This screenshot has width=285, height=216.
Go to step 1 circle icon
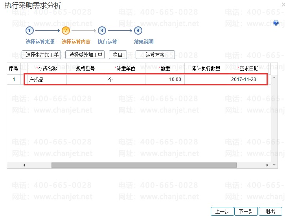(x=29, y=31)
